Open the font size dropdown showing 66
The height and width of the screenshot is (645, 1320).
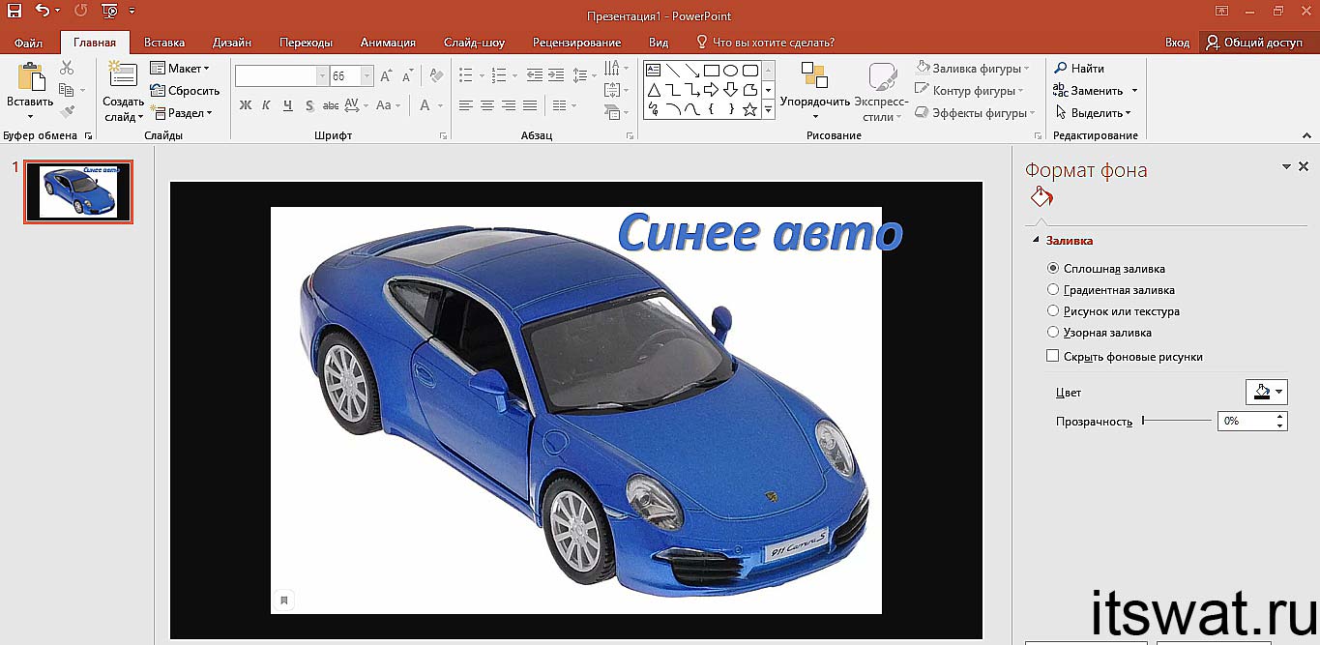367,76
